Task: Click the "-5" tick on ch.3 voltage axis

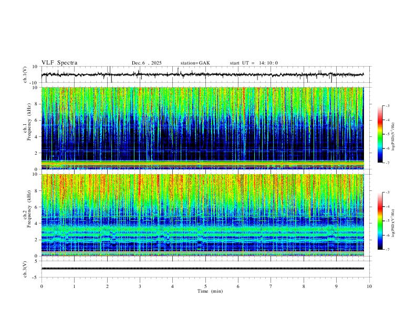Action: (36, 277)
